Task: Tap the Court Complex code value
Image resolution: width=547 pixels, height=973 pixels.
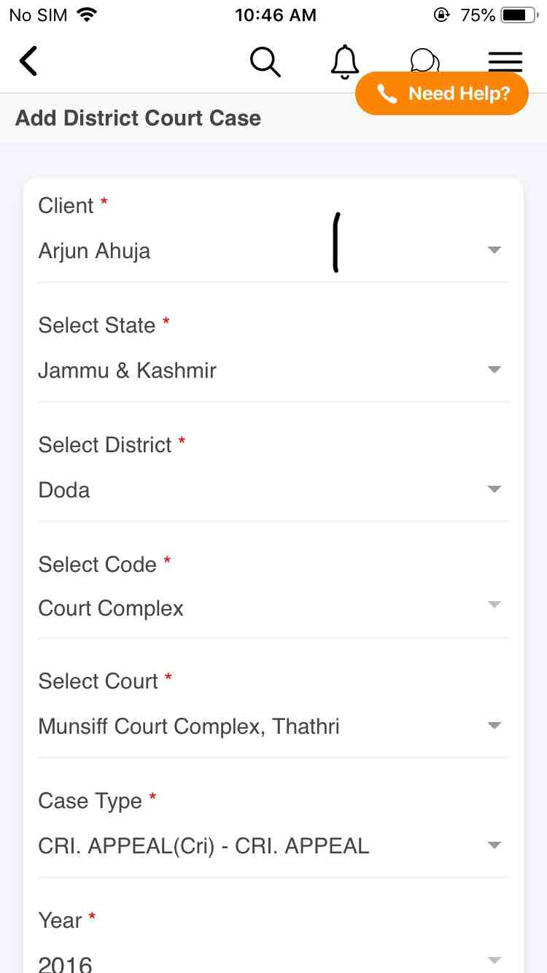Action: tap(111, 608)
